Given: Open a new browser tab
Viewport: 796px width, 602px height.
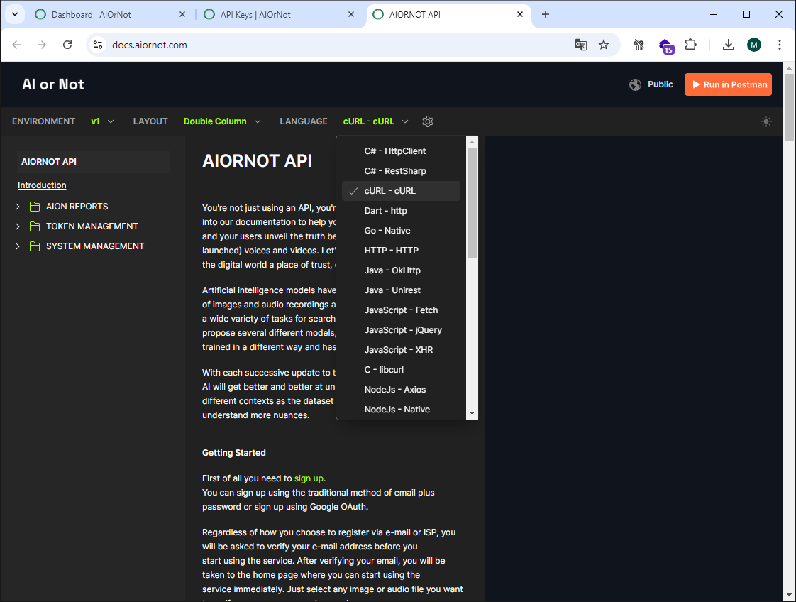Looking at the screenshot, I should tap(546, 14).
